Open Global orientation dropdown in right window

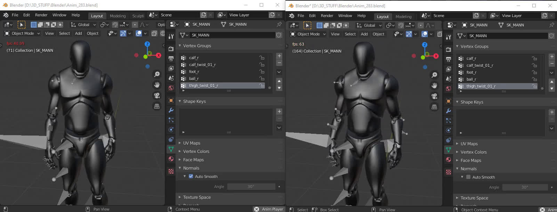[369, 25]
